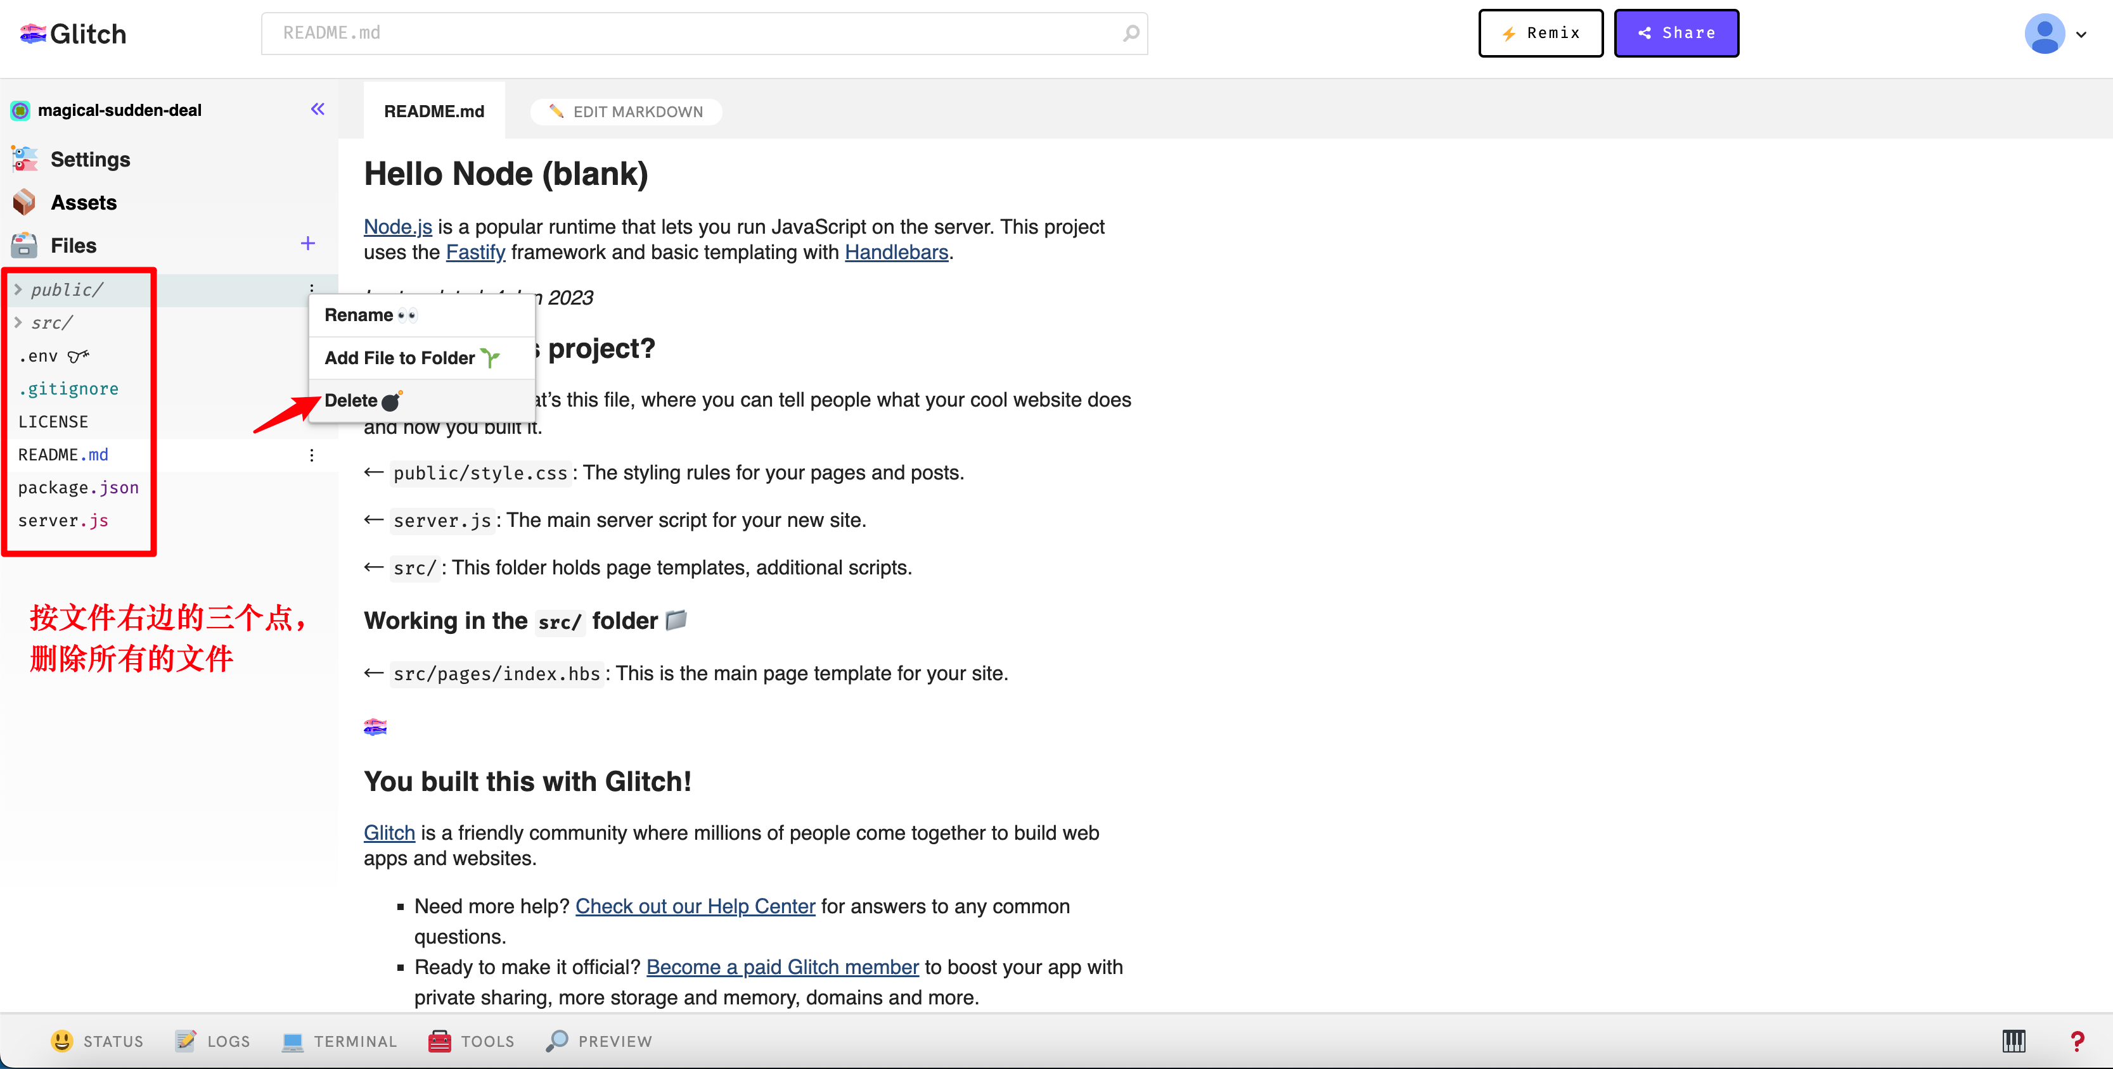The height and width of the screenshot is (1069, 2113).
Task: Open the LICENSE file
Action: [x=53, y=421]
